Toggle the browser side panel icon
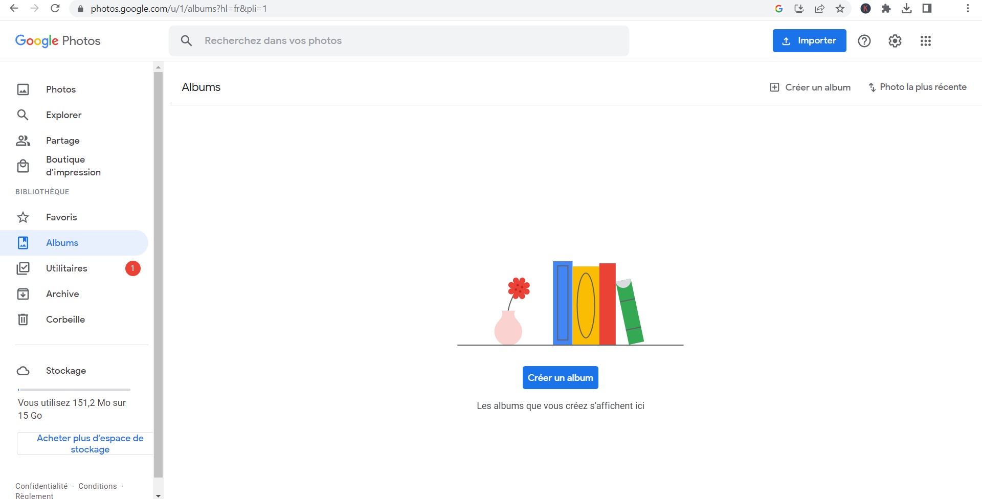The image size is (982, 499). tap(927, 9)
